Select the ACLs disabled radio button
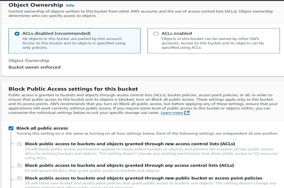 17,33
